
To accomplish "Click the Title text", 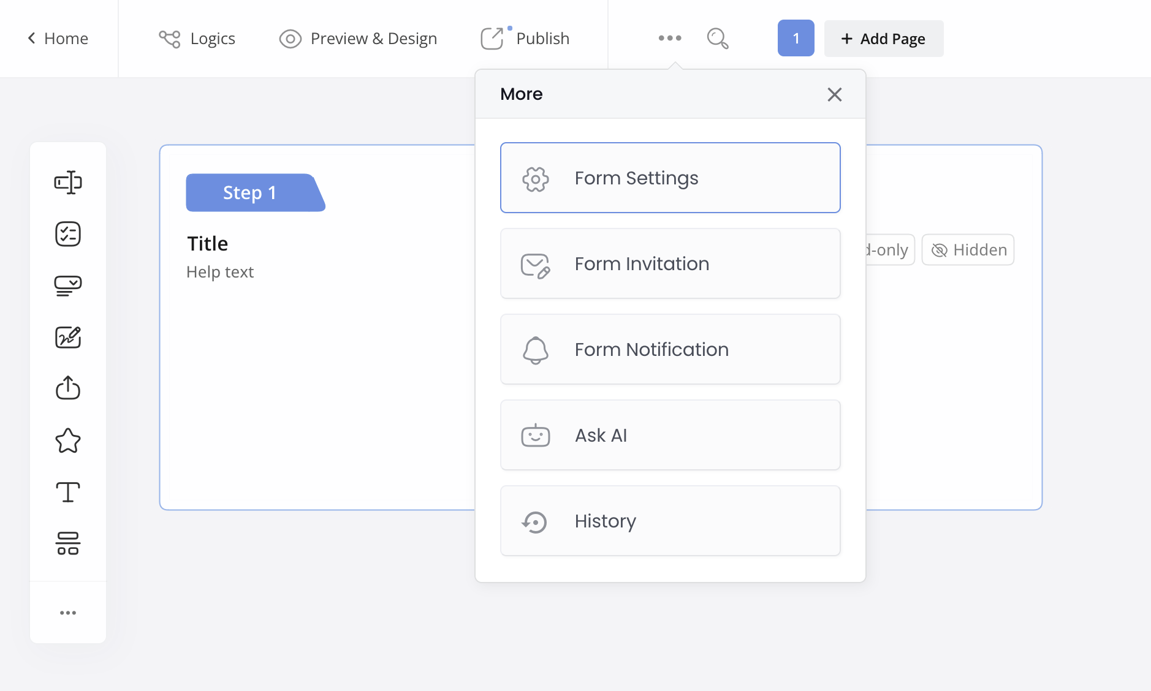I will (x=208, y=244).
